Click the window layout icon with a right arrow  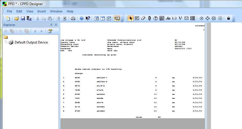[96, 19]
